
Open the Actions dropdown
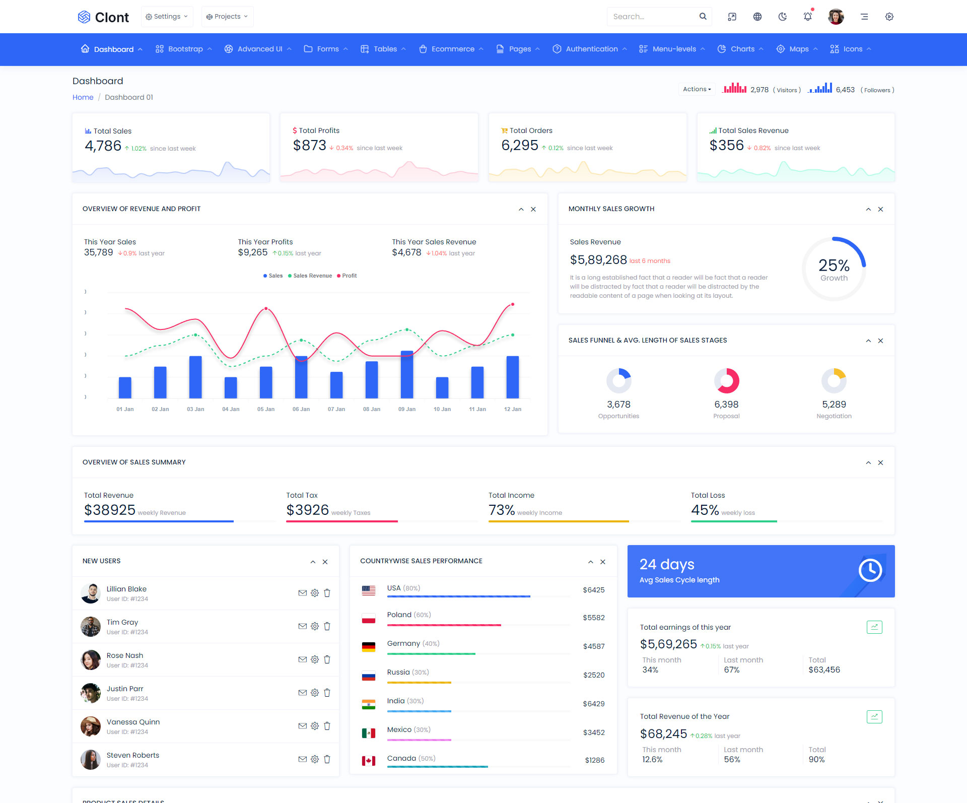[697, 89]
